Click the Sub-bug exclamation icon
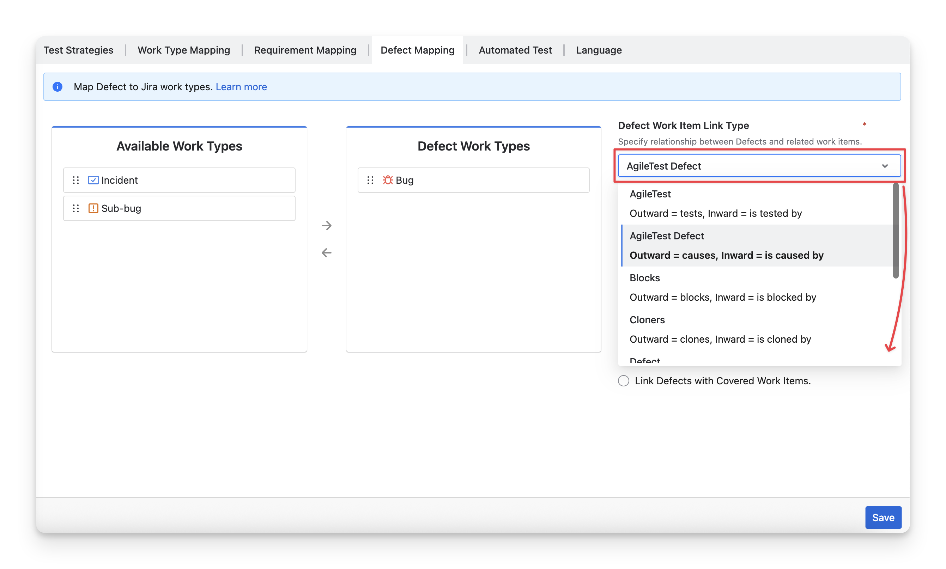The width and height of the screenshot is (946, 569). [x=93, y=208]
